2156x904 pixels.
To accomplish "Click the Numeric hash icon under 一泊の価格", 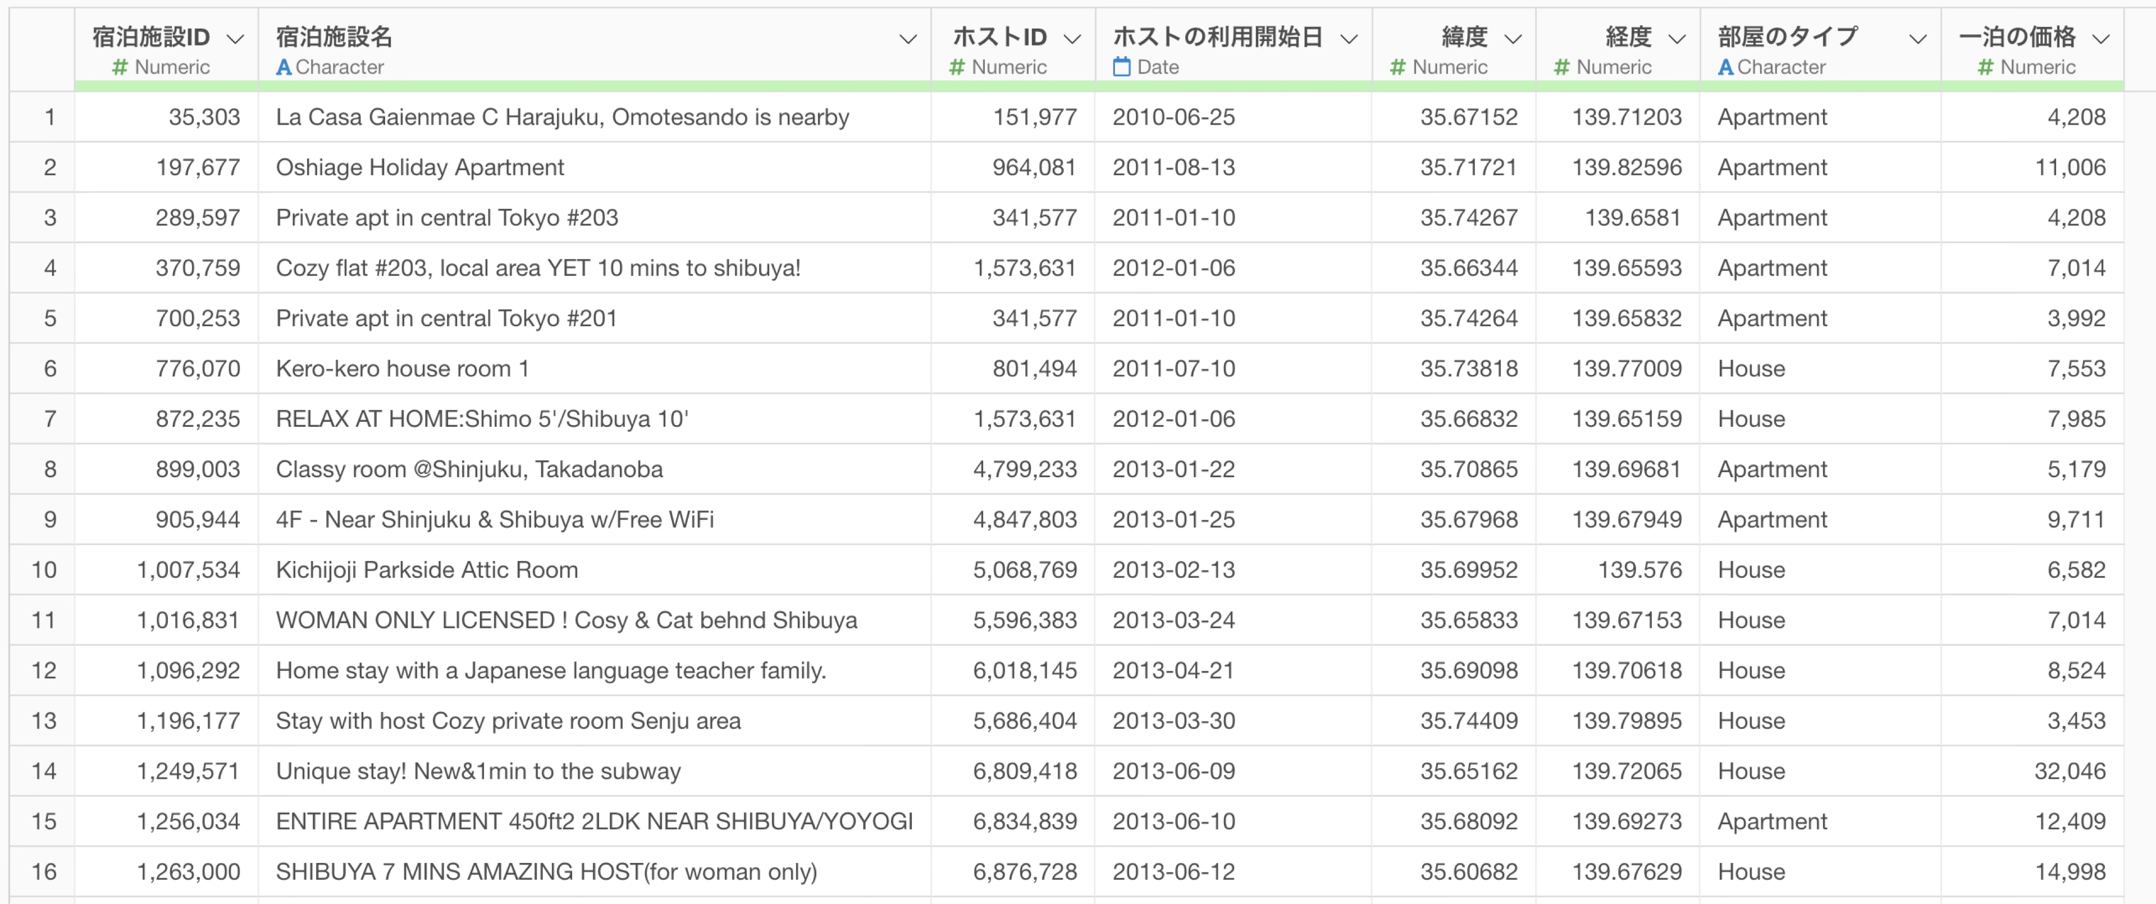I will (1985, 67).
